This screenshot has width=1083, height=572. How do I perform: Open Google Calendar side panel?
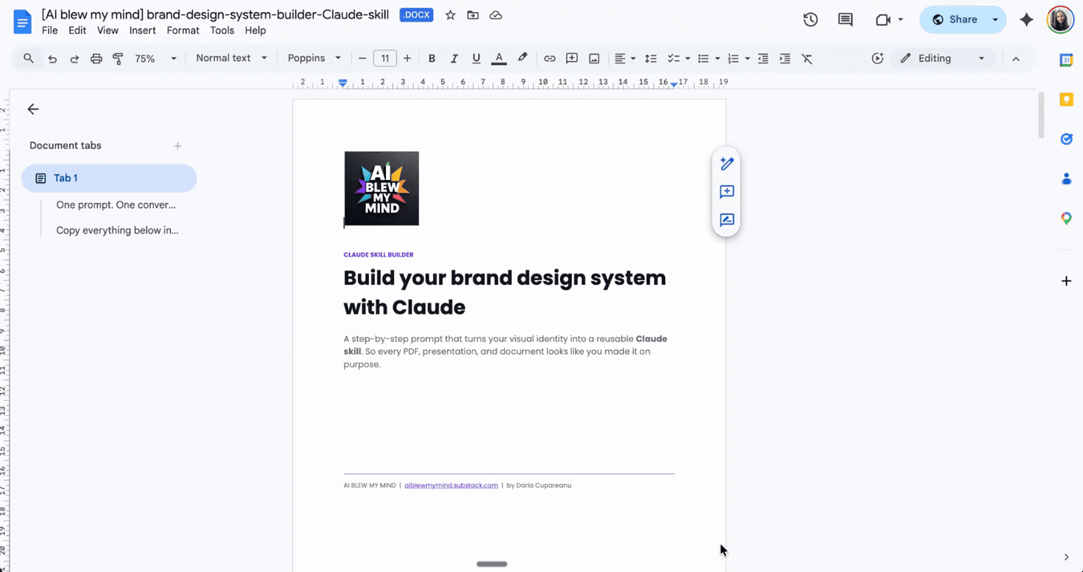pyautogui.click(x=1066, y=60)
